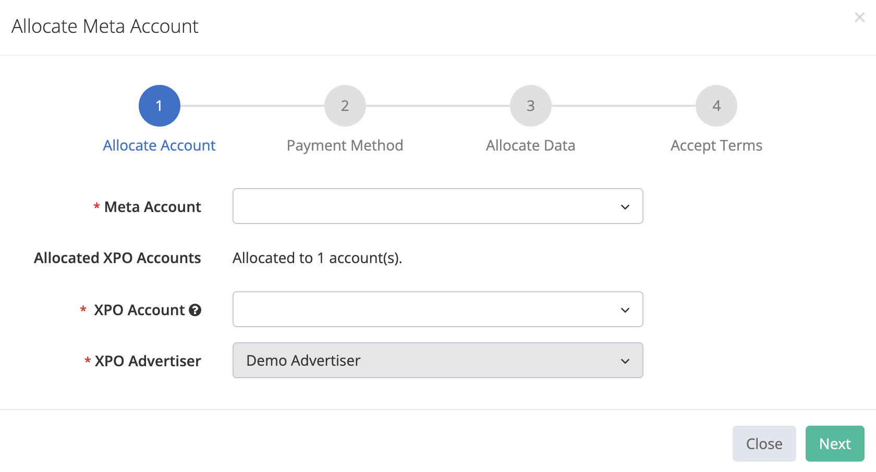
Task: Click step 2 Payment Method circle
Action: pos(345,105)
